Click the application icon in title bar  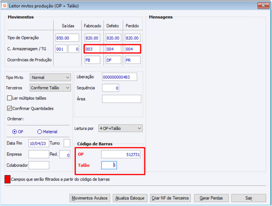click(4, 6)
